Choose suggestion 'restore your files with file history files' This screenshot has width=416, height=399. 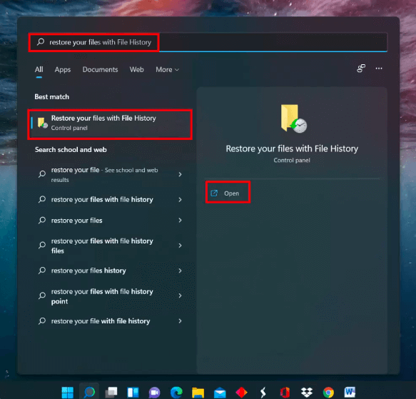point(102,246)
